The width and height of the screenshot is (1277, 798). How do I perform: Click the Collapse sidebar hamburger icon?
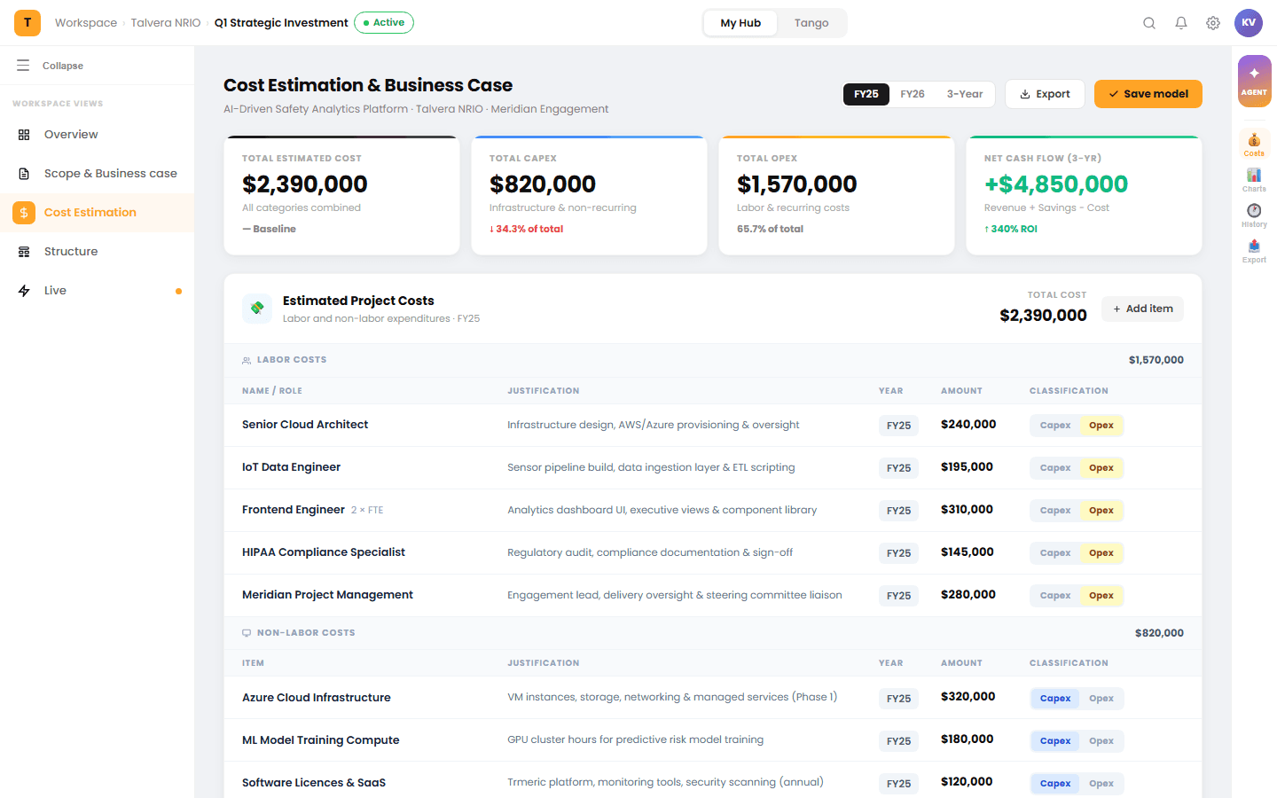click(x=23, y=66)
